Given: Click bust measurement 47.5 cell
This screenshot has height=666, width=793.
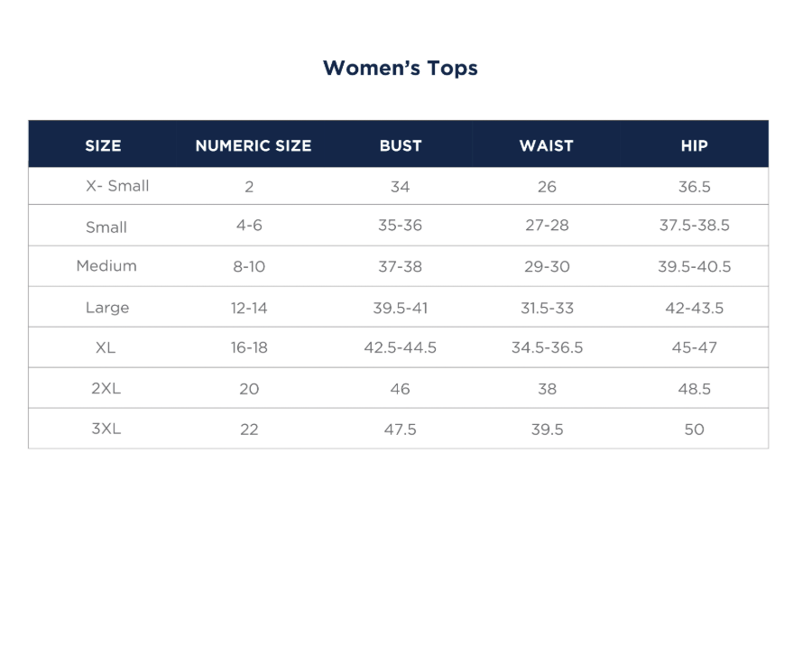Looking at the screenshot, I should tap(401, 430).
